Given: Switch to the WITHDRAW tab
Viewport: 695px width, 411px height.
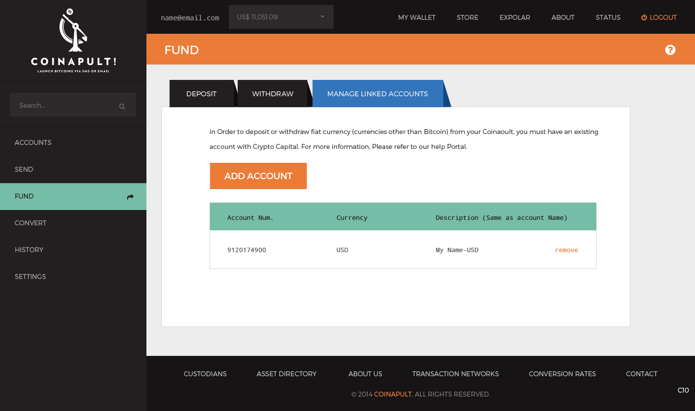Looking at the screenshot, I should tap(273, 94).
